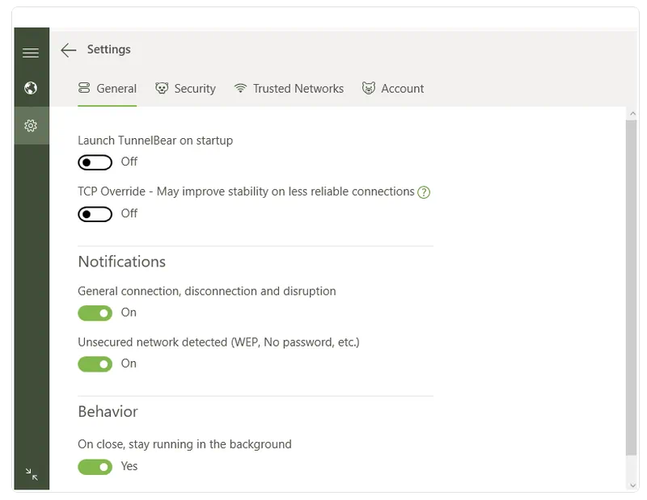Screen dimensions: 647x500
Task: Click the bear icon next to Account
Action: [x=370, y=88]
